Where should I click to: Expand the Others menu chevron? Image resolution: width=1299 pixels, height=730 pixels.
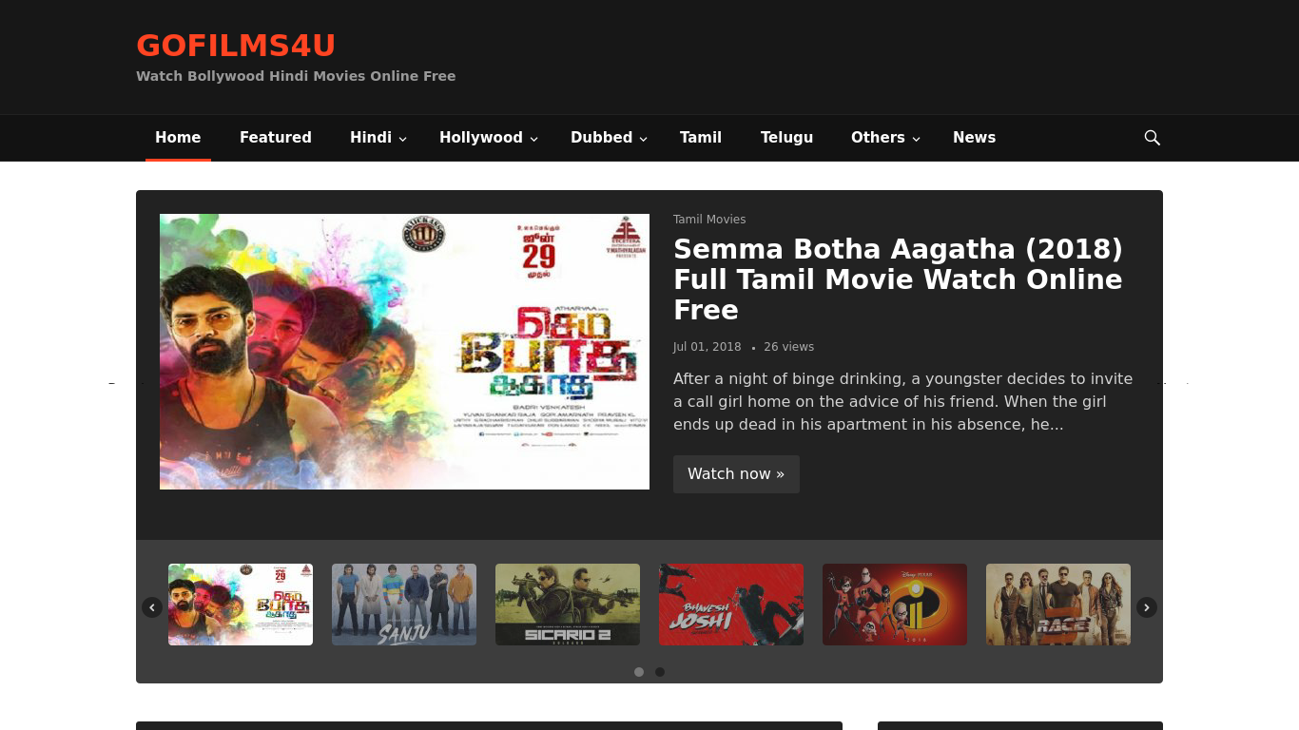[917, 139]
